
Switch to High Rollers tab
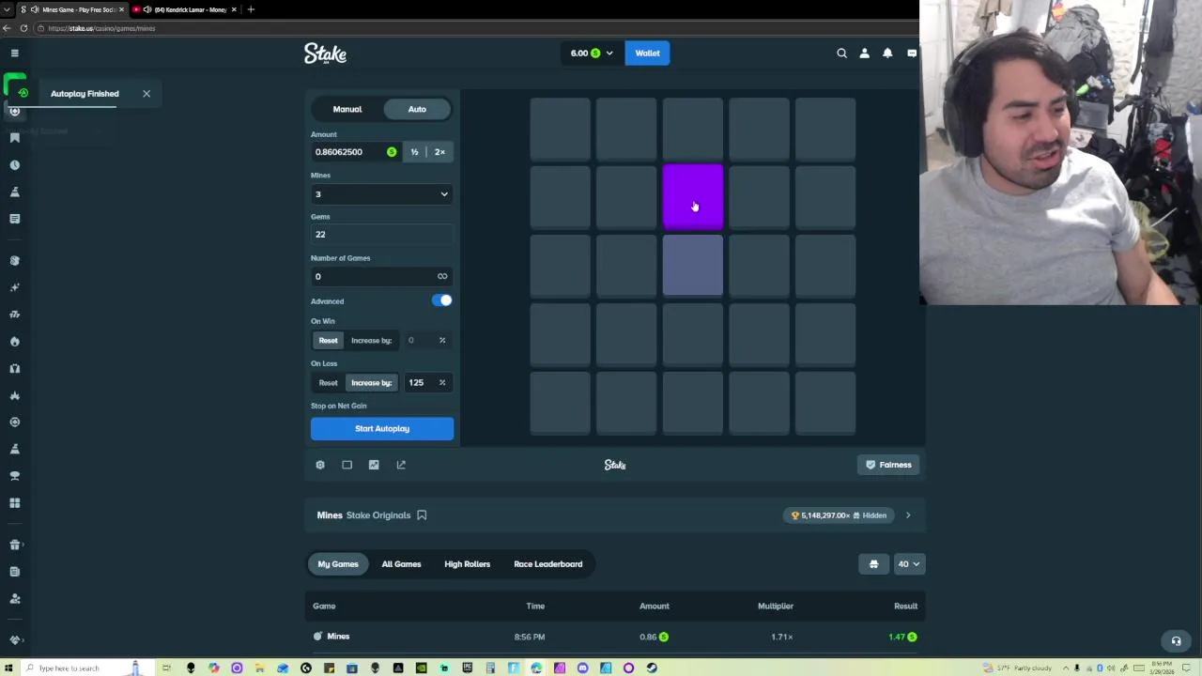467,564
